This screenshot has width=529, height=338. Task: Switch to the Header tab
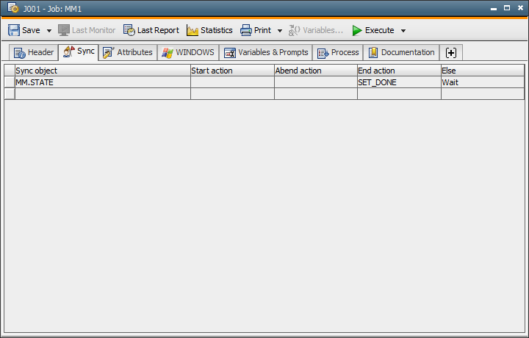[34, 53]
